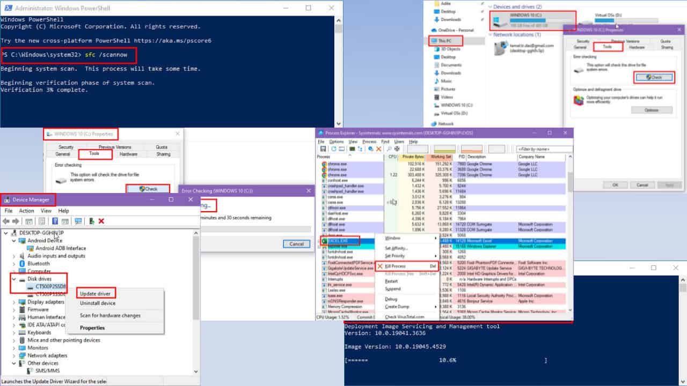Click the Forward arrow in Device Manager toolbar

(x=15, y=221)
